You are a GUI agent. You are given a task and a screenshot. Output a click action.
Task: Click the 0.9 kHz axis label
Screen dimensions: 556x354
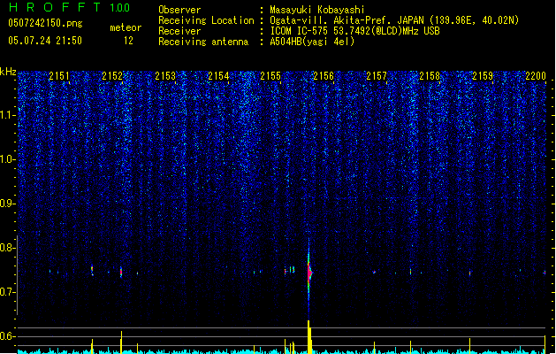(x=7, y=204)
